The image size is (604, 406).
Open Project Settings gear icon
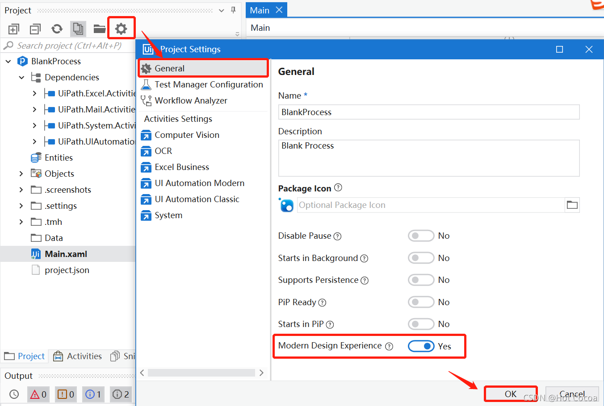click(x=121, y=29)
